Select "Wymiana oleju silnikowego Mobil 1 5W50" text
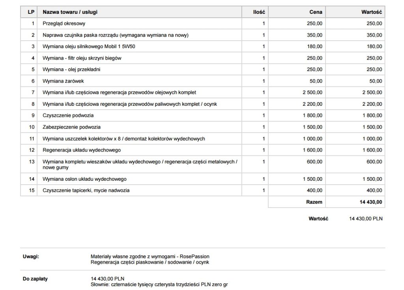Viewport: 404px width, 290px height. point(90,47)
